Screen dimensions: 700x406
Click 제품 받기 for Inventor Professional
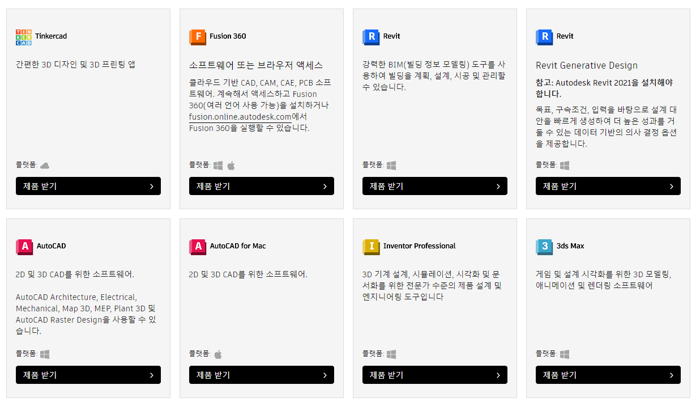pyautogui.click(x=434, y=374)
